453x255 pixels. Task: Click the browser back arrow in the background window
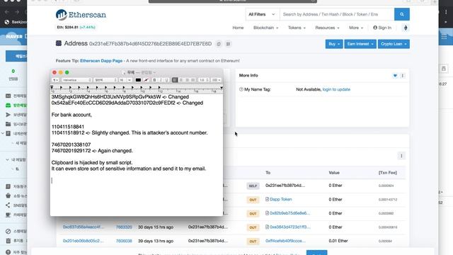[7, 12]
